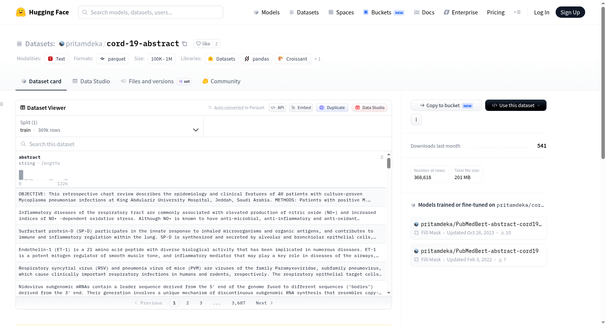606x326 pixels.
Task: Select the 100K - 1M size tag
Action: click(162, 59)
